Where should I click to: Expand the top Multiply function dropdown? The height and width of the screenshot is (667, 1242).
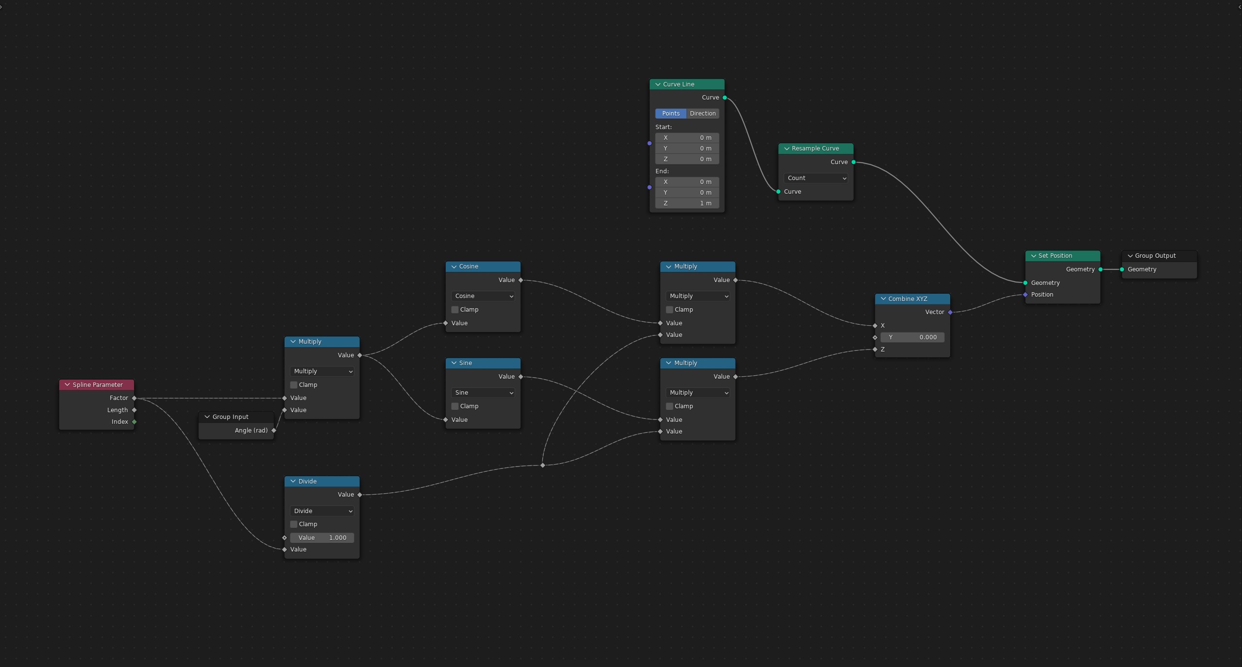click(x=696, y=295)
